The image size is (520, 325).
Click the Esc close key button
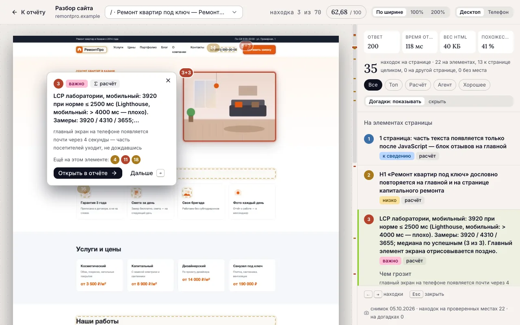point(416,294)
